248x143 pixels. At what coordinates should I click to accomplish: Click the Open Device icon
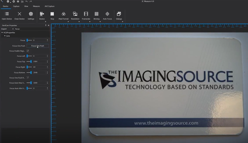pos(7,14)
